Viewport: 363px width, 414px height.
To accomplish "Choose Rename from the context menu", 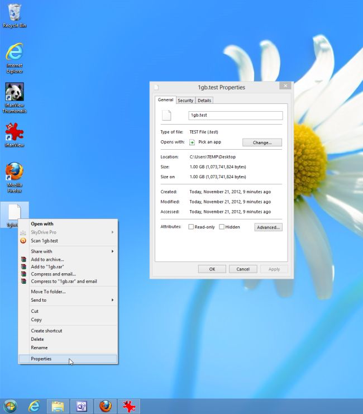I will pyautogui.click(x=68, y=348).
